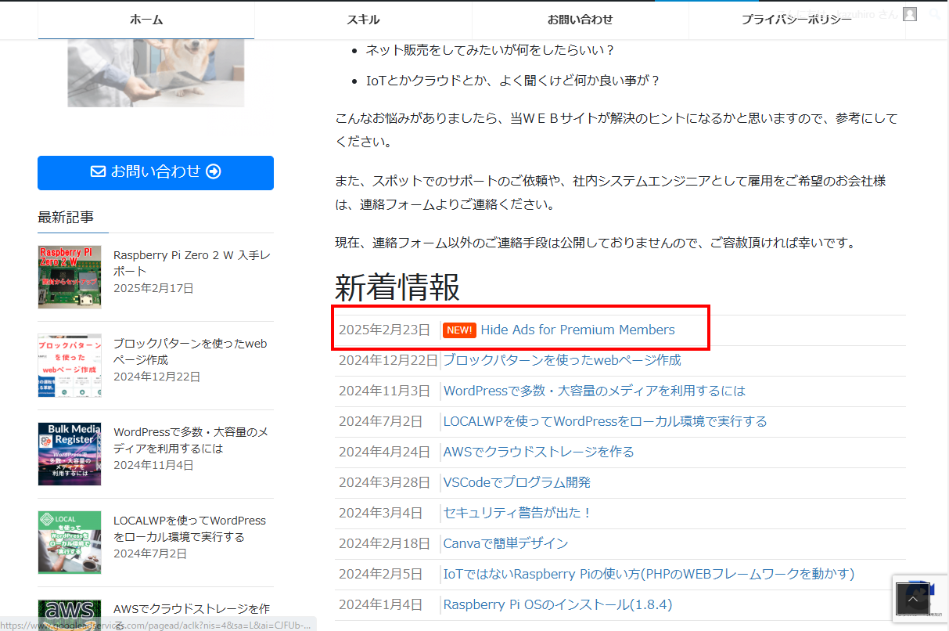Open the Raspberry Pi Zero 2 W thumbnail
Viewport: 949px width, 631px height.
[70, 277]
